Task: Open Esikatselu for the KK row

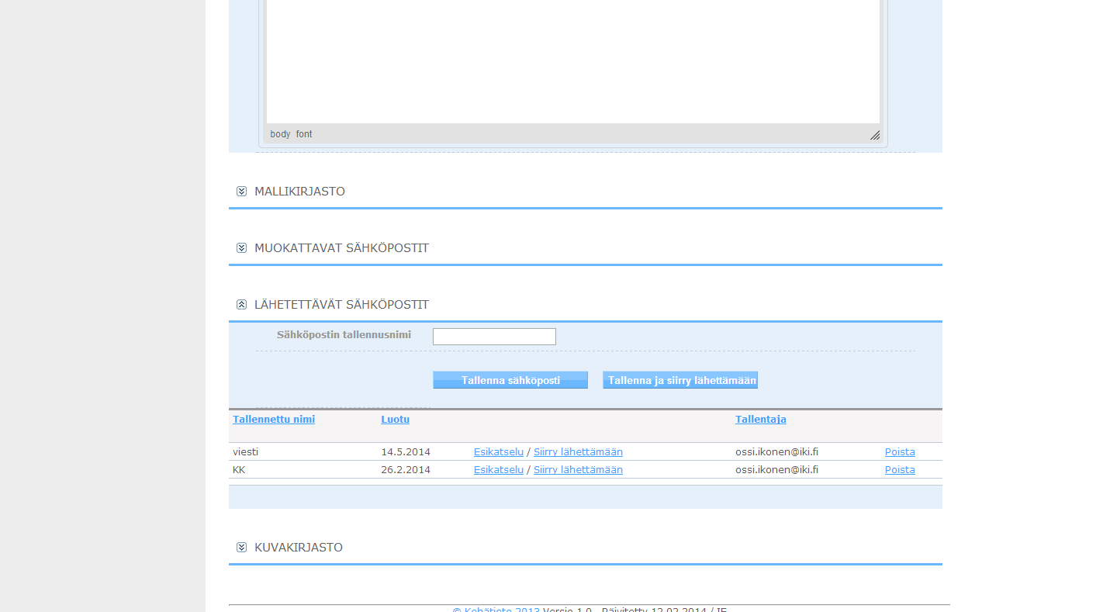Action: coord(499,470)
